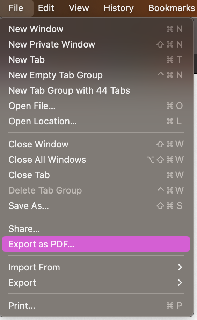Screen dimensions: 197x320
Task: Click highlighted Export as PDF… item
Action: tap(96, 244)
